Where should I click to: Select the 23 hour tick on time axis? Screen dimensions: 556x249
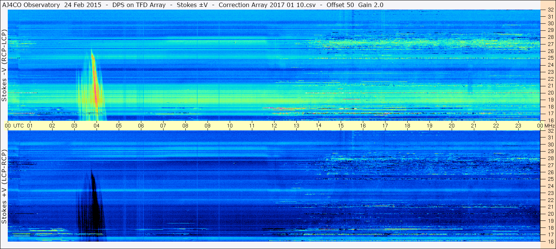point(518,126)
